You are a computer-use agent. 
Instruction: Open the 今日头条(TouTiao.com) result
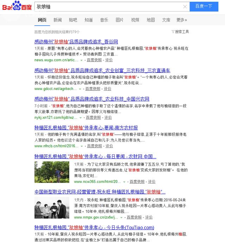[x=94, y=228]
